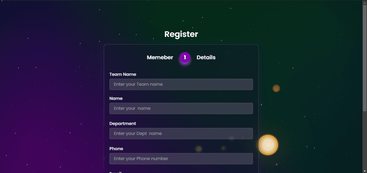Click the vertical scrollbar thumb
This screenshot has width=367, height=173.
(365, 58)
